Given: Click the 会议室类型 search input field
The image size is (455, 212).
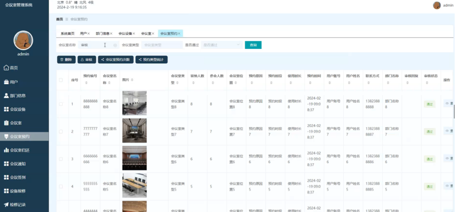Looking at the screenshot, I should pos(162,45).
